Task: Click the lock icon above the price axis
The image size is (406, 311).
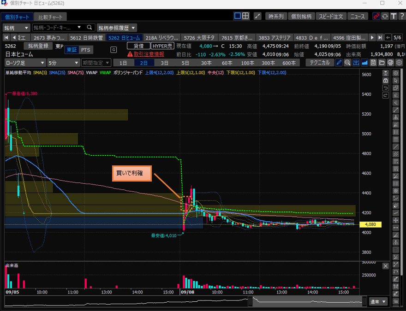Action: 385,80
